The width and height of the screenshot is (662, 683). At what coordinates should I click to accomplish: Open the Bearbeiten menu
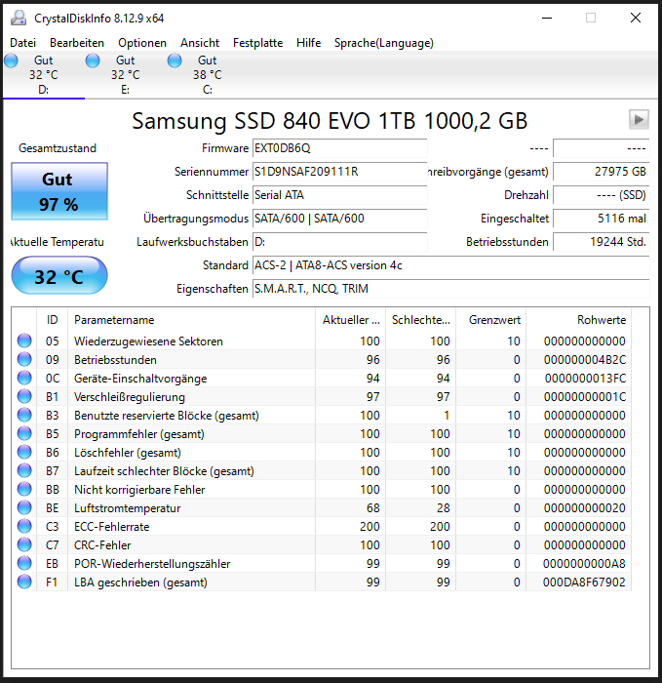(x=77, y=43)
